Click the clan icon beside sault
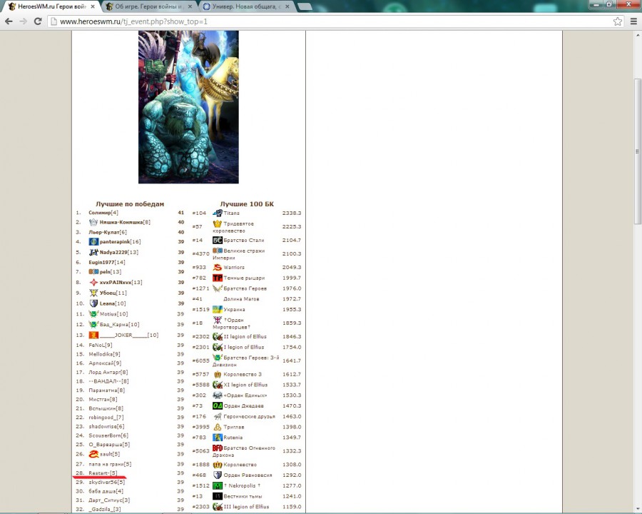 [x=93, y=454]
